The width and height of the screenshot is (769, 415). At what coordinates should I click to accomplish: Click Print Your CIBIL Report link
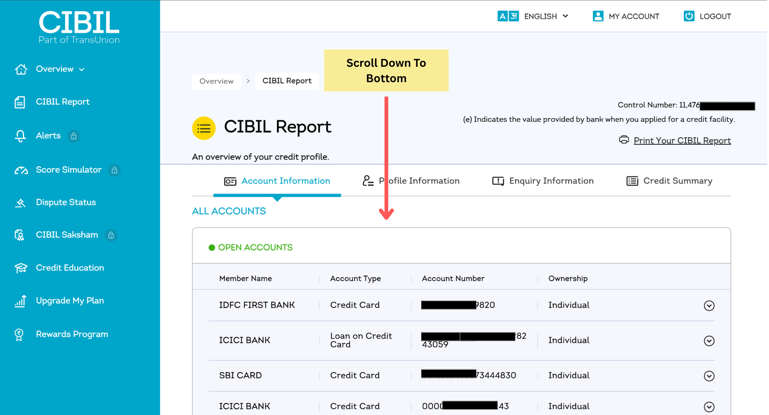click(682, 140)
